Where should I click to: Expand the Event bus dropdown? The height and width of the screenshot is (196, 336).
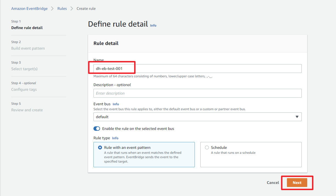tap(195, 117)
